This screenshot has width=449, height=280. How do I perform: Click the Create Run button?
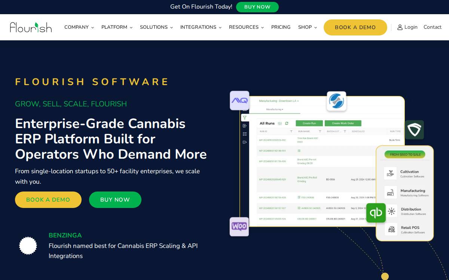pos(309,123)
